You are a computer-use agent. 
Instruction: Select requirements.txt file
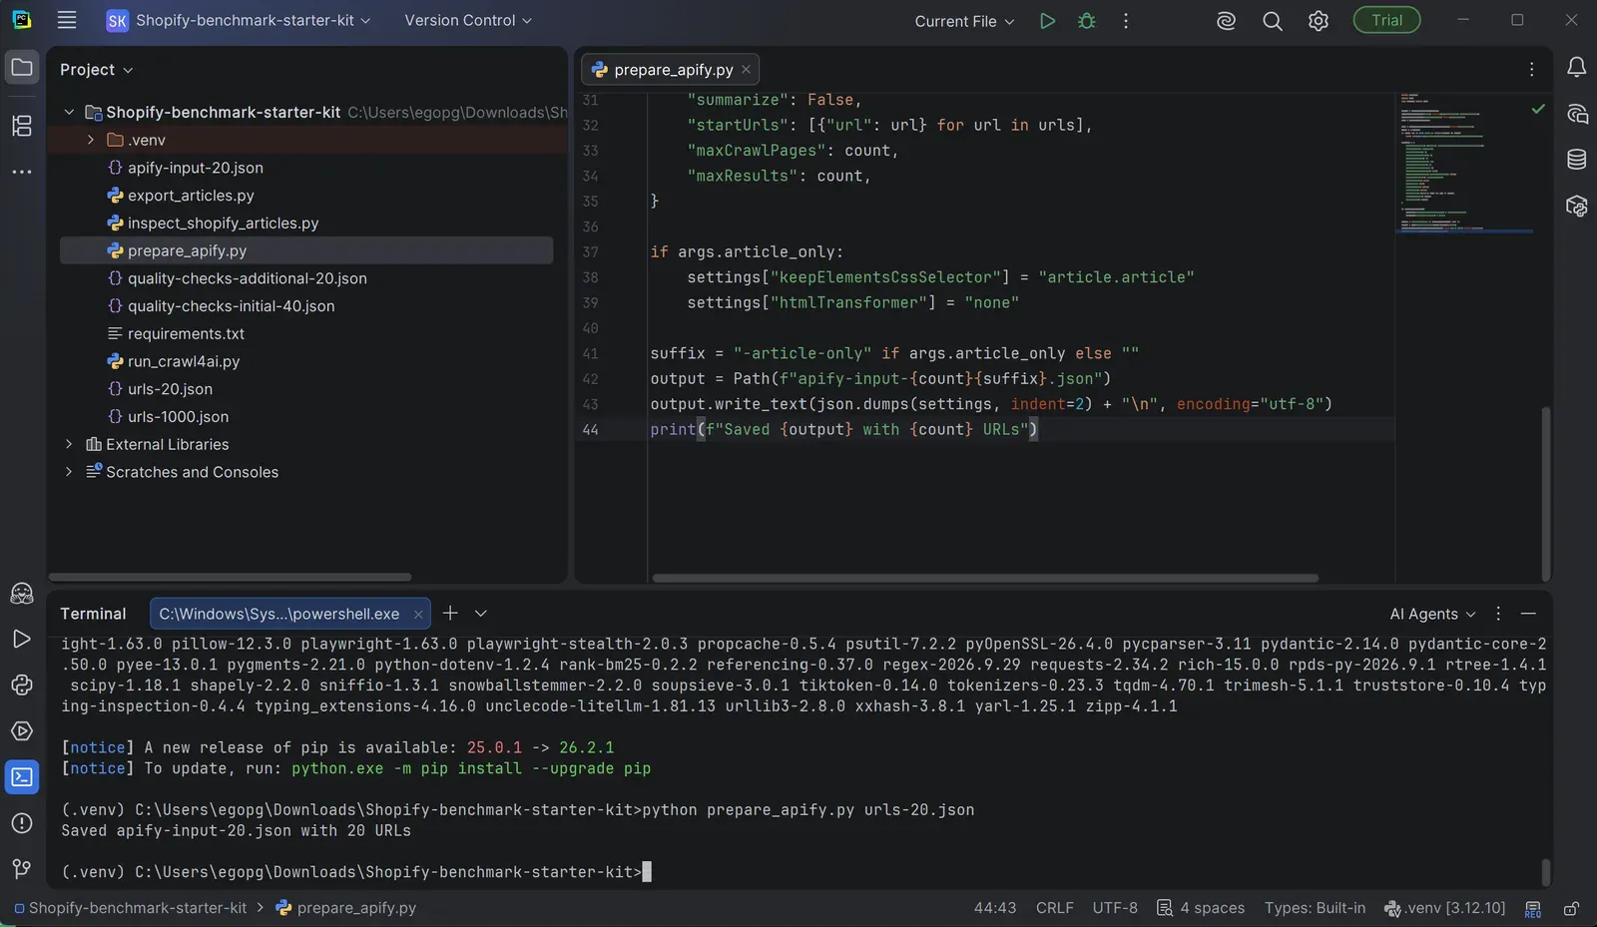(x=186, y=333)
